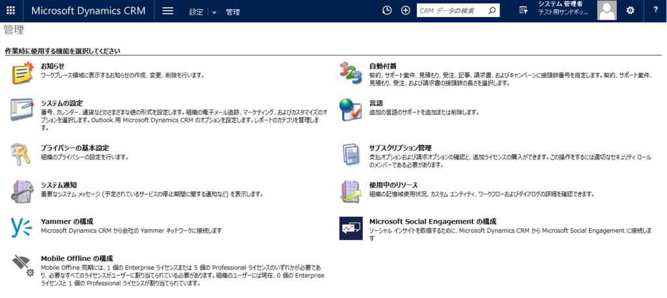Click the quick create plus icon

tap(406, 10)
